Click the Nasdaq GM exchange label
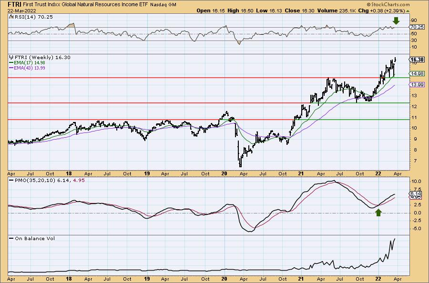The image size is (429, 283). click(x=163, y=5)
